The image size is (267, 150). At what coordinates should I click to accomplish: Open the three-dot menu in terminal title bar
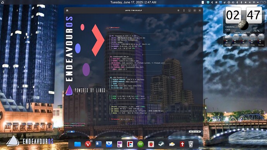point(184,10)
